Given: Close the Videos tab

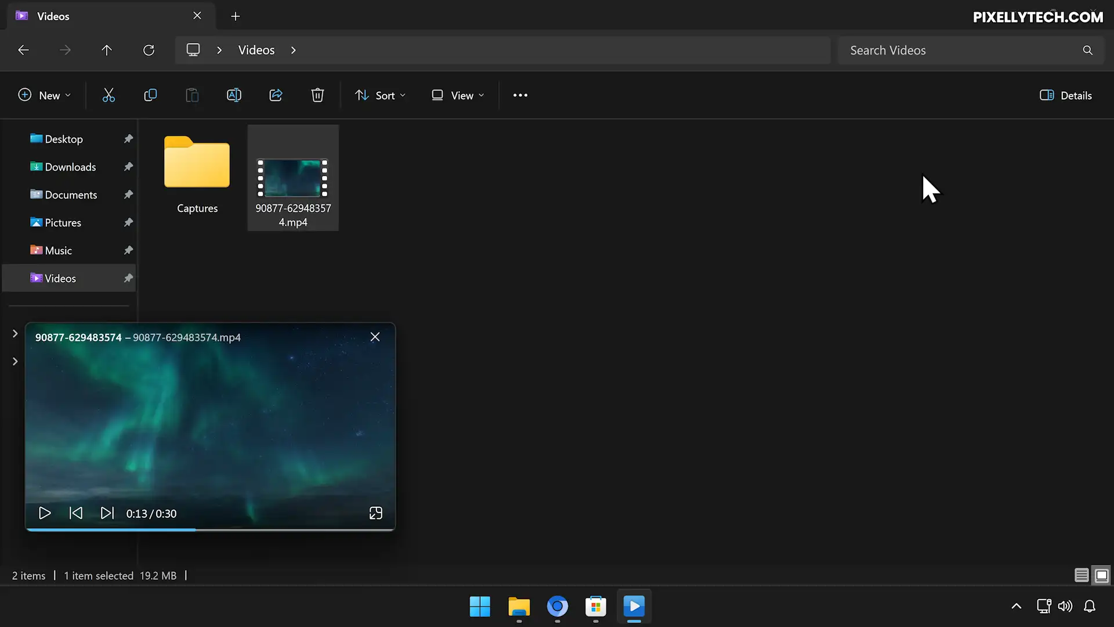Looking at the screenshot, I should coord(197,16).
